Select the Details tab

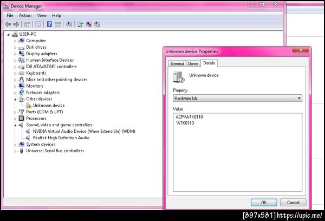209,63
